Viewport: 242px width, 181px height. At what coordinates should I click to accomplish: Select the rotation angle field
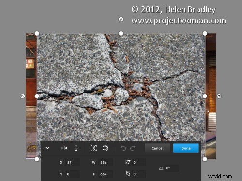pos(172,168)
